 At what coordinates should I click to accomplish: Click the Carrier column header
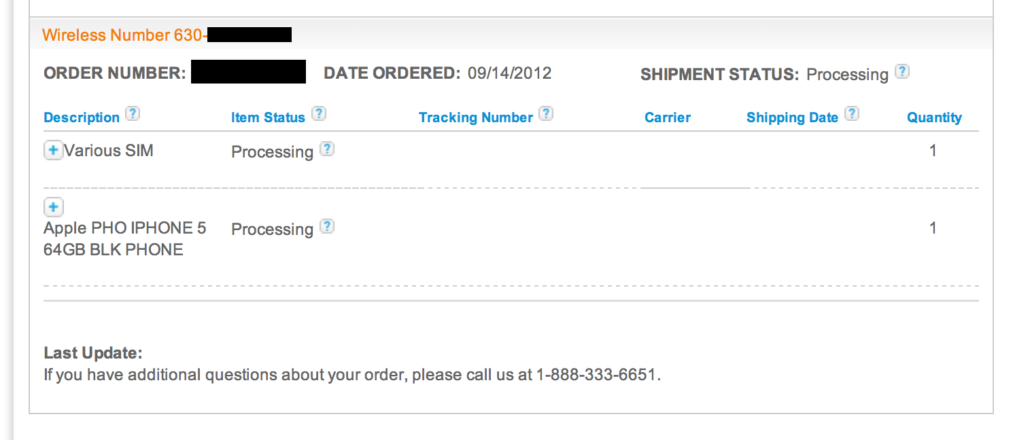tap(668, 117)
